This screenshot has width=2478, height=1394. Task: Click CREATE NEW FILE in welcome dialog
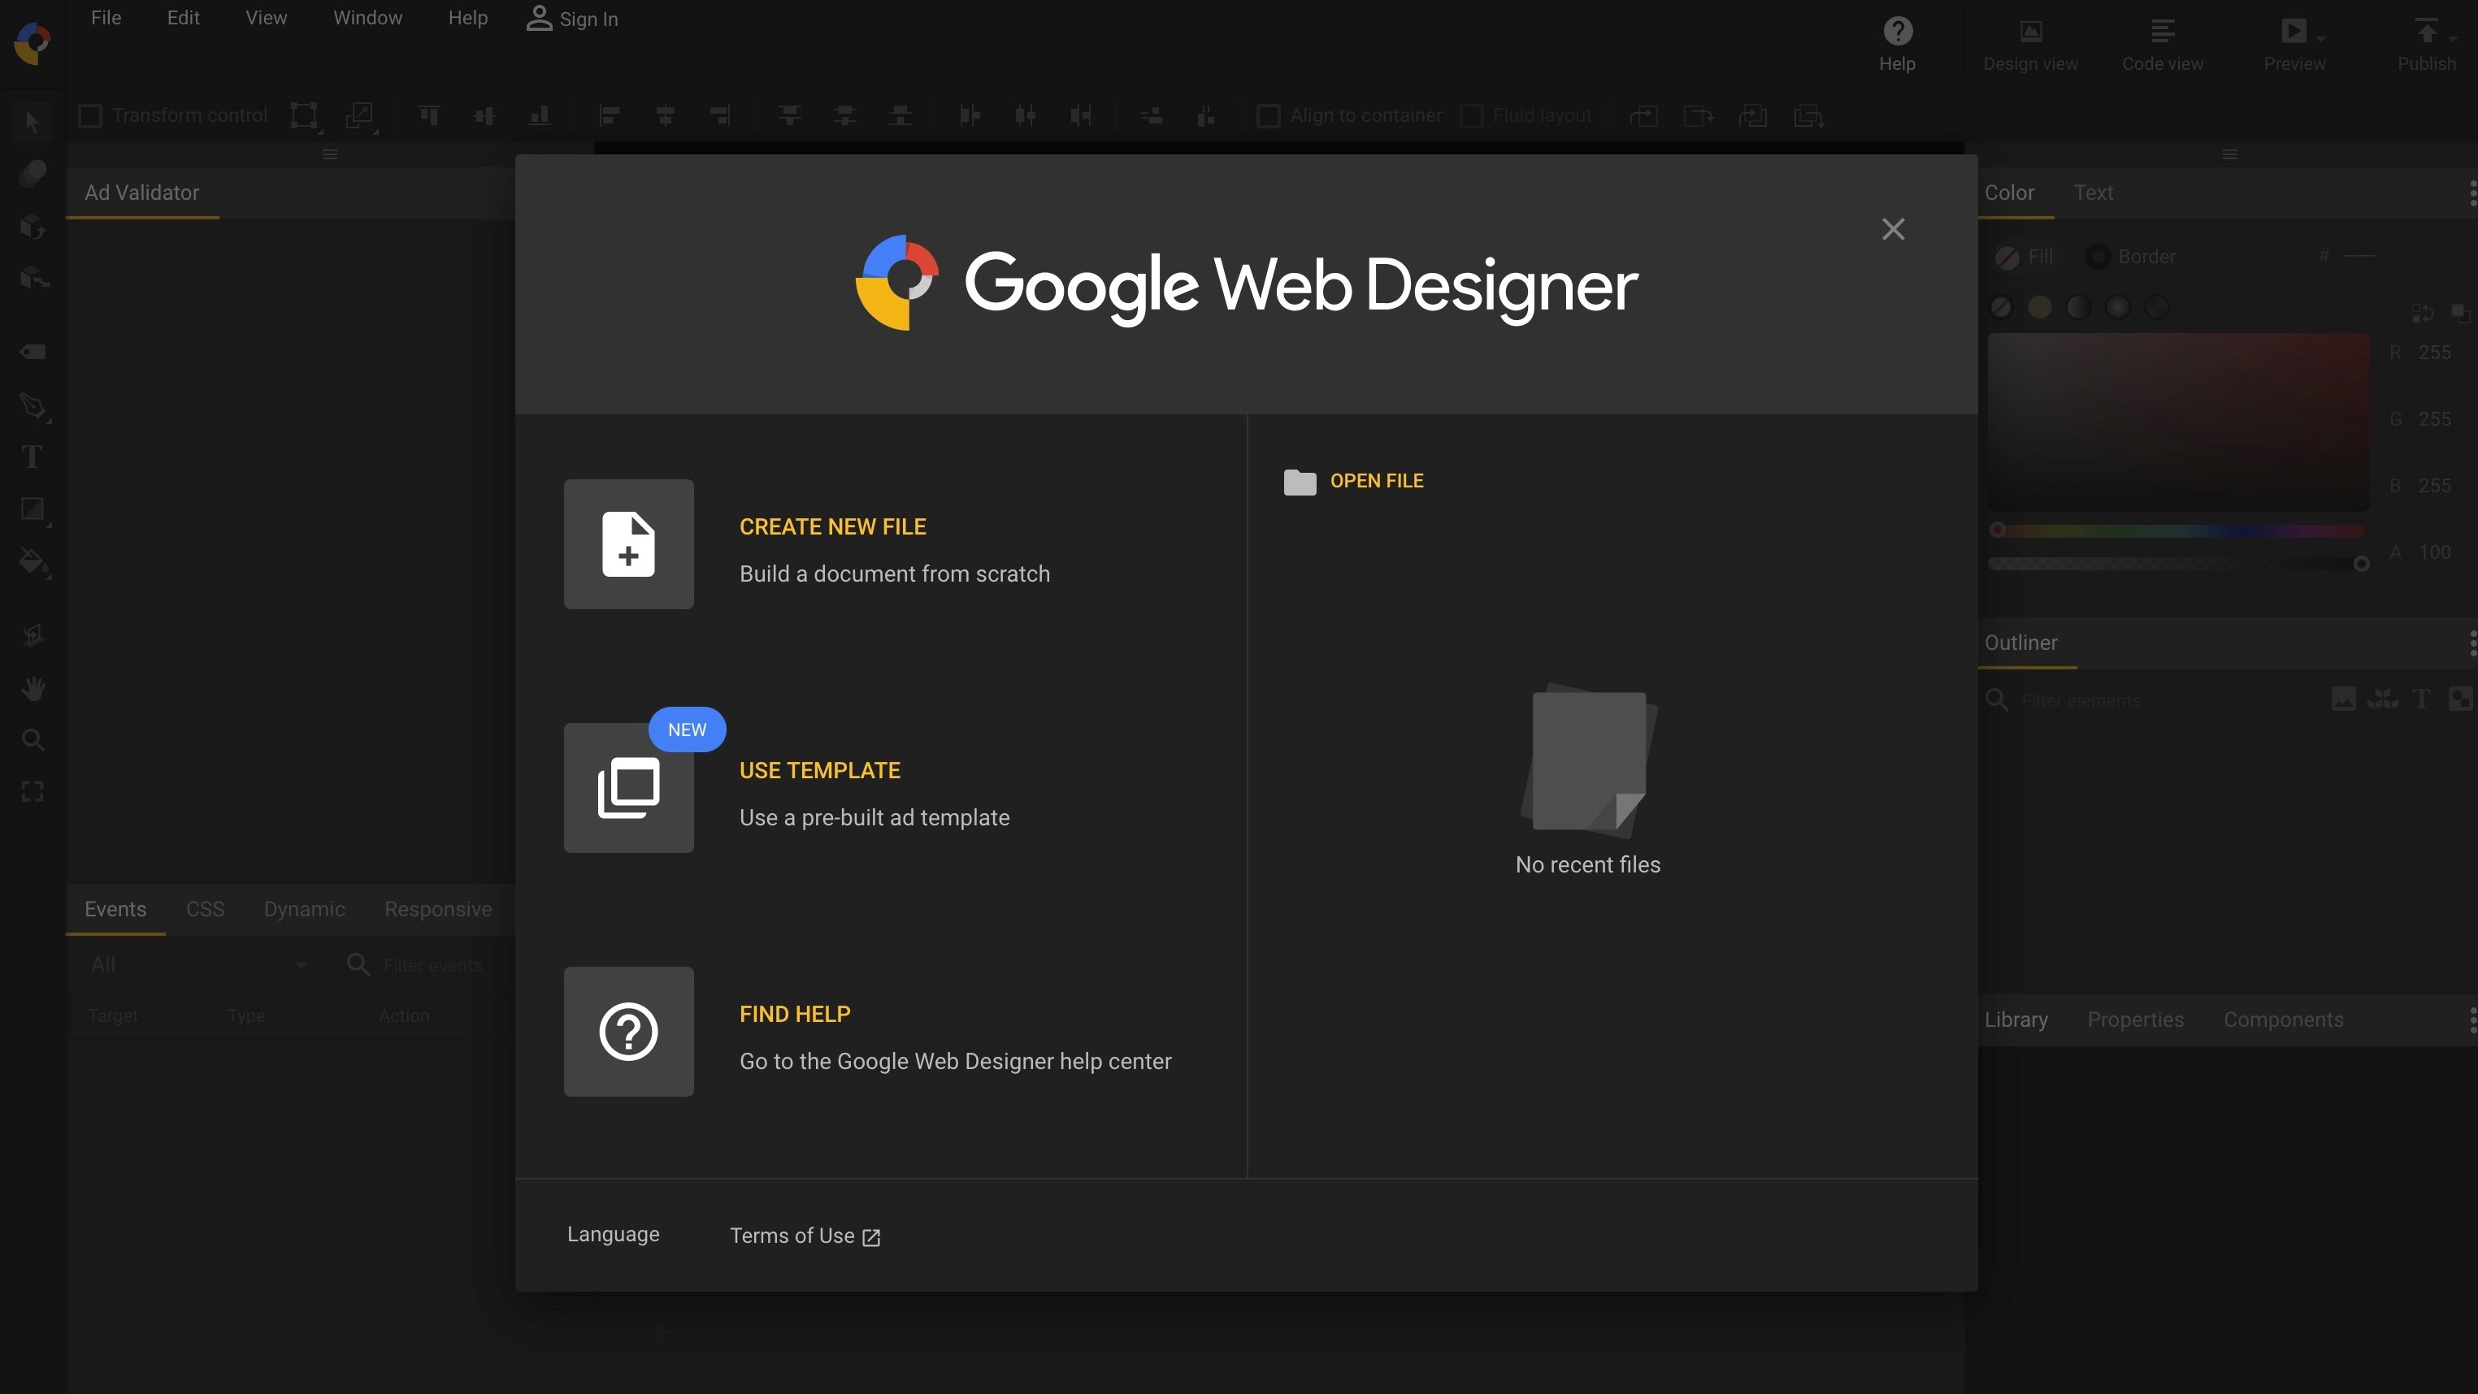pyautogui.click(x=833, y=527)
